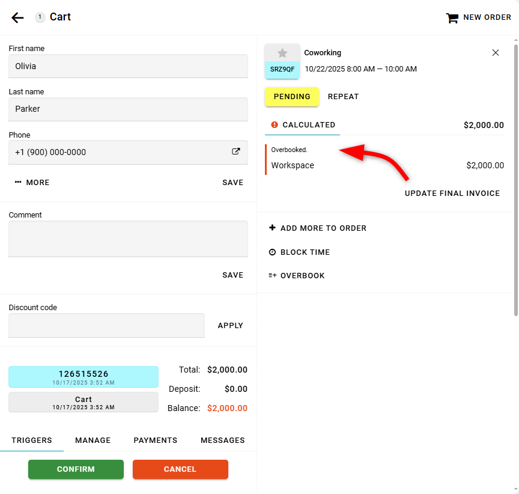This screenshot has height=494, width=519.
Task: Expand More customer fields
Action: (32, 183)
